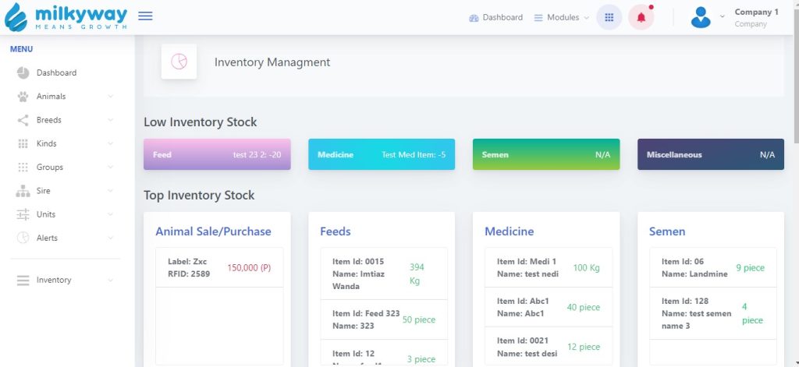Image resolution: width=799 pixels, height=367 pixels.
Task: Click the Breeds share icon in sidebar
Action: click(x=23, y=120)
